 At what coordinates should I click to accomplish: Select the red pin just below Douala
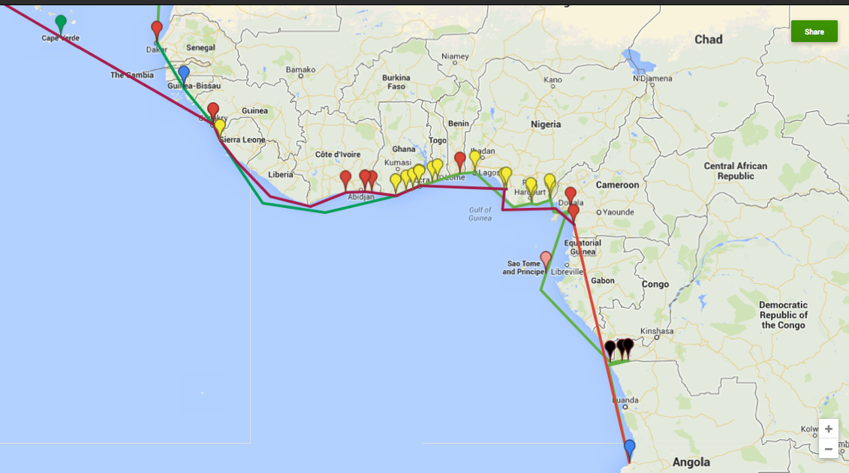(574, 212)
